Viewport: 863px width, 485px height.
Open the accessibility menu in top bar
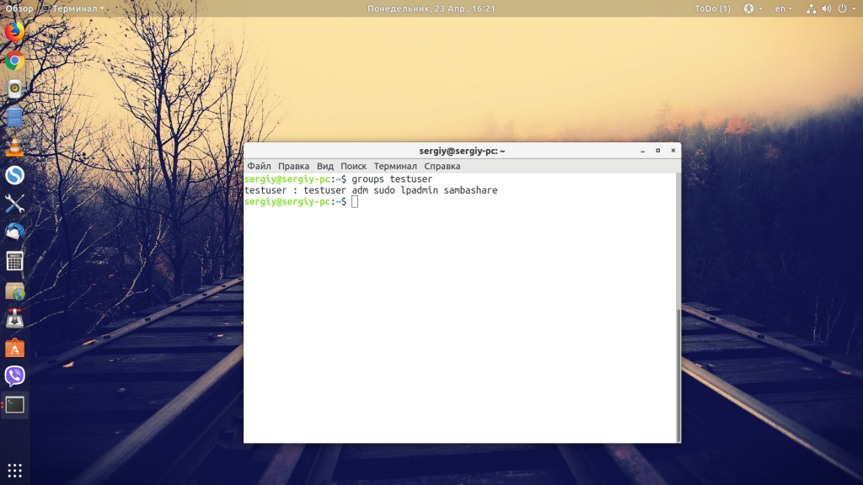pyautogui.click(x=753, y=8)
